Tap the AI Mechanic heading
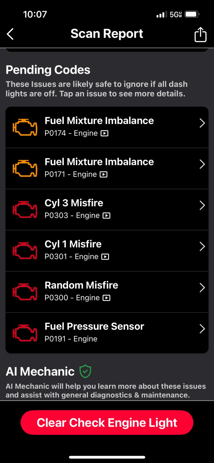214x463 pixels. click(40, 372)
